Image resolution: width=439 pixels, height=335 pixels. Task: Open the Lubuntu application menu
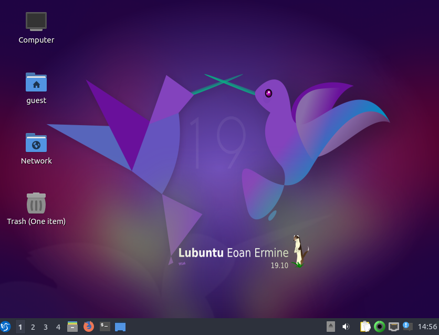click(x=6, y=327)
